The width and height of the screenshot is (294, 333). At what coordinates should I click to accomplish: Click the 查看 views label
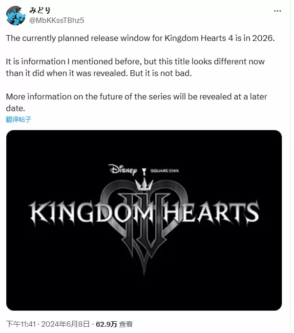[126, 324]
